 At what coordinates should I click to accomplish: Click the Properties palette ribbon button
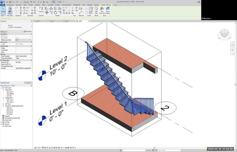[x=10, y=12]
